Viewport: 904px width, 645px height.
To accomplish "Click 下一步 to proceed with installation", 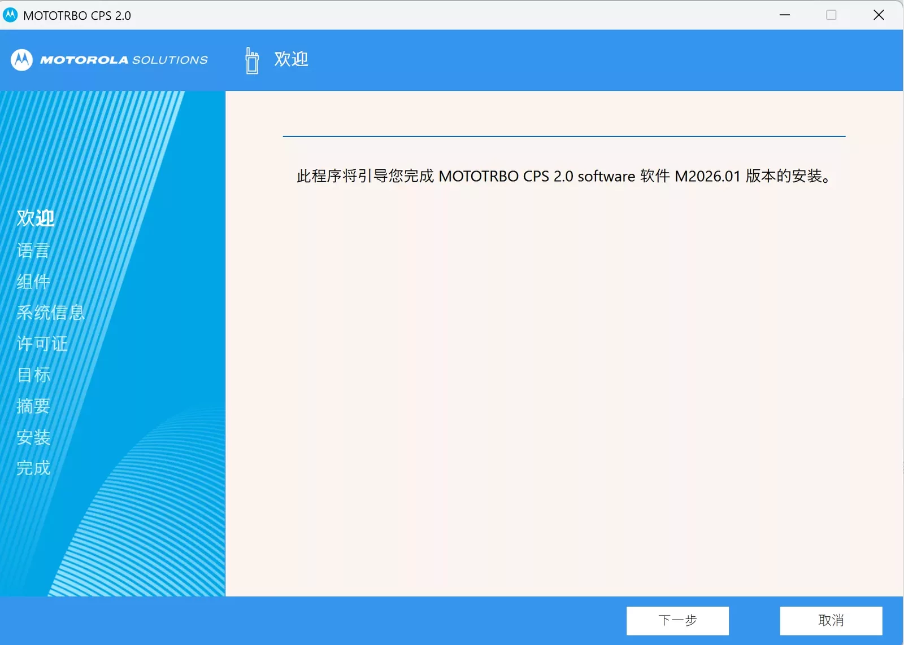I will pos(677,621).
